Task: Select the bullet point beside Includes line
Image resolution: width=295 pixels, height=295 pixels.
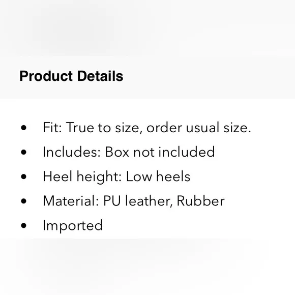Action: [24, 152]
